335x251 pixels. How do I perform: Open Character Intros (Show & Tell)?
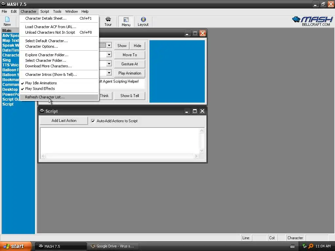pos(59,75)
